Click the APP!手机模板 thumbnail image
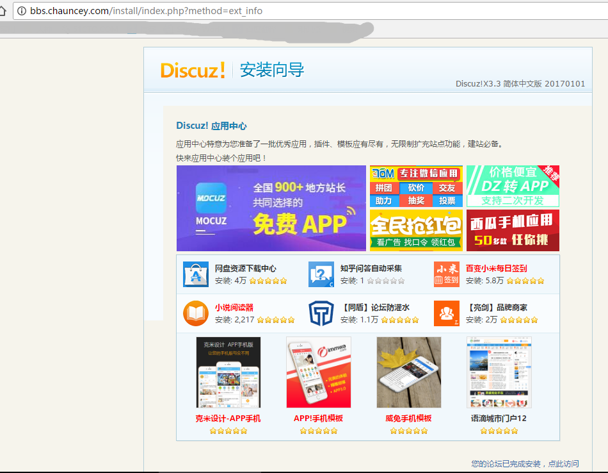The height and width of the screenshot is (473, 608). [319, 372]
